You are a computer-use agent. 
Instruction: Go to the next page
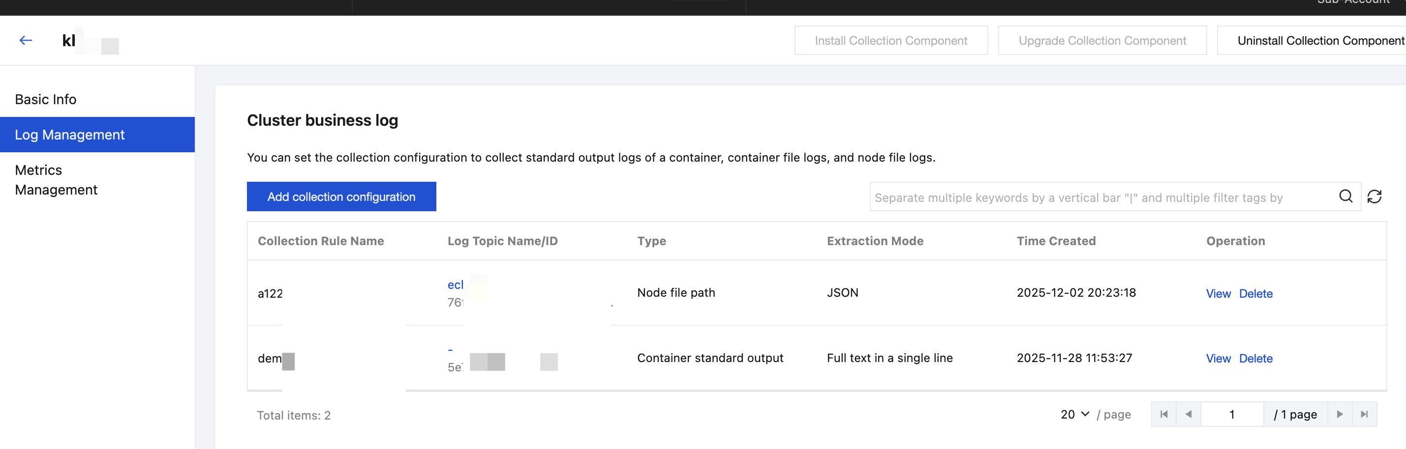pyautogui.click(x=1340, y=414)
